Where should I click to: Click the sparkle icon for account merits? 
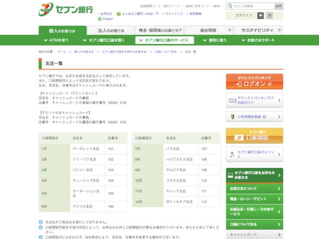232,154
